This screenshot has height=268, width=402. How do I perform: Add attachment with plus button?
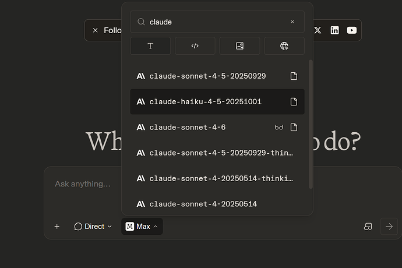pyautogui.click(x=57, y=227)
